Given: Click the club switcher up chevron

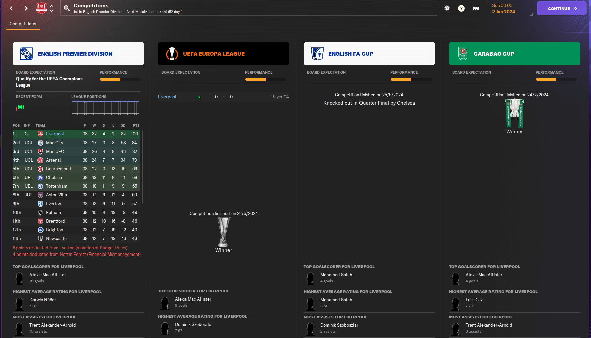Looking at the screenshot, I should coord(52,6).
